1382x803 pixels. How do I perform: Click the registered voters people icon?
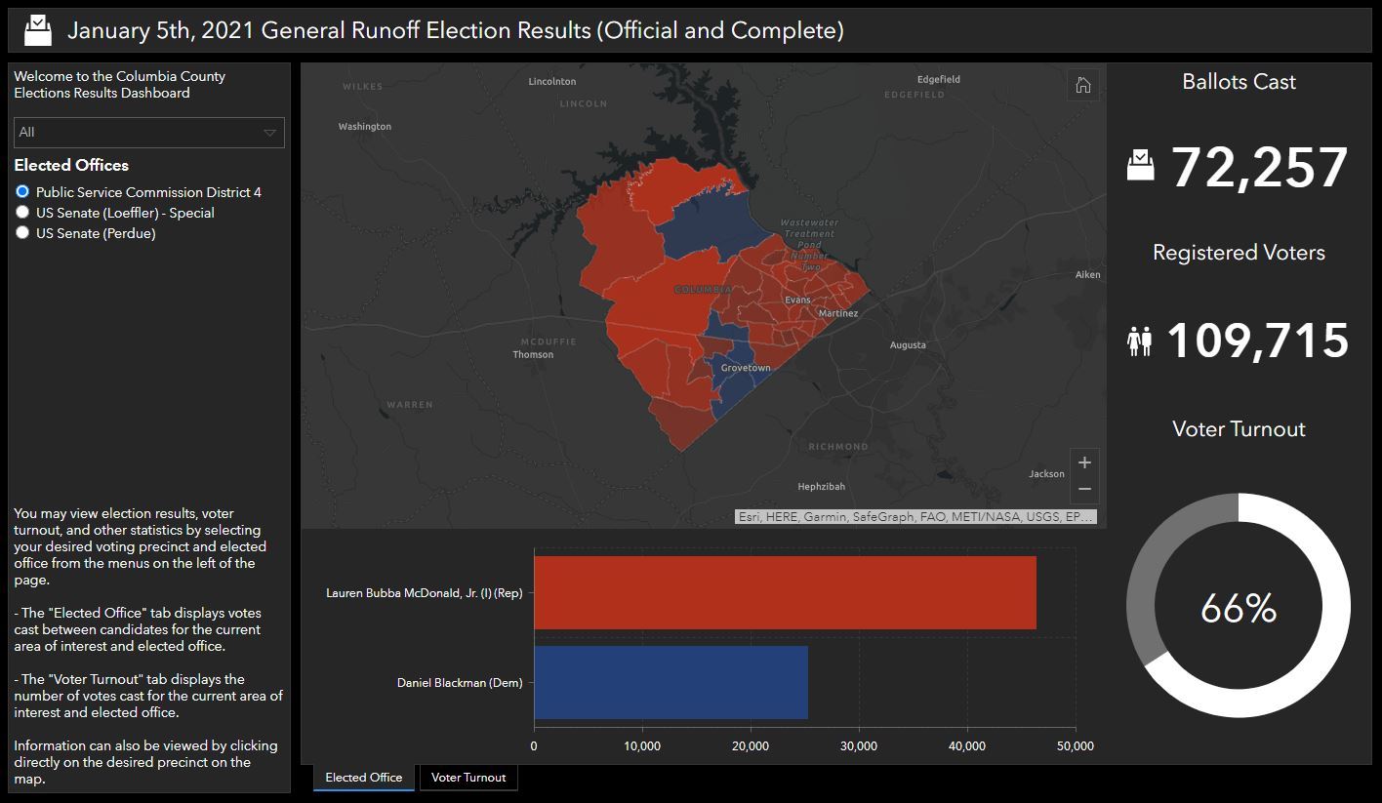click(x=1140, y=340)
